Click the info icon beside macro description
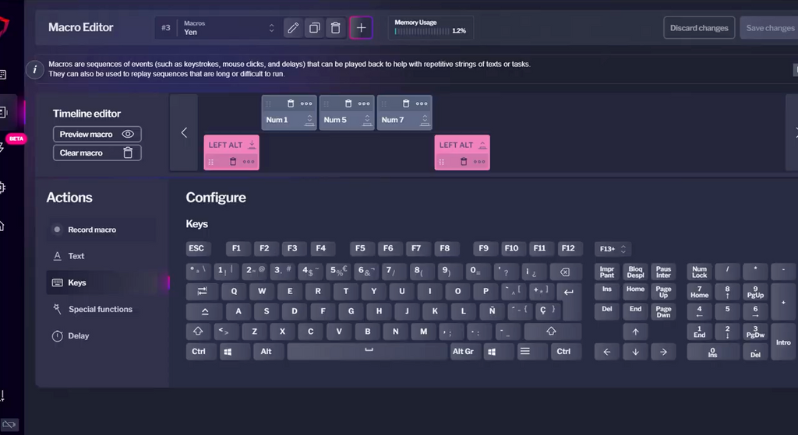798x435 pixels. [34, 69]
